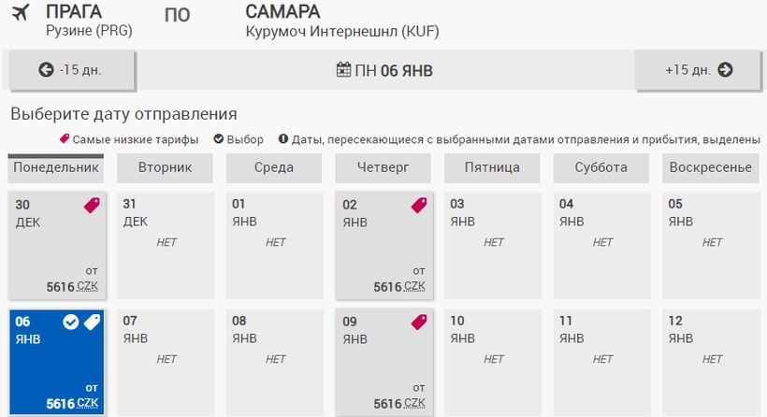This screenshot has height=417, width=767.
Task: Click the calendar icon next to ПН 06 ЯНВ
Action: tap(343, 70)
